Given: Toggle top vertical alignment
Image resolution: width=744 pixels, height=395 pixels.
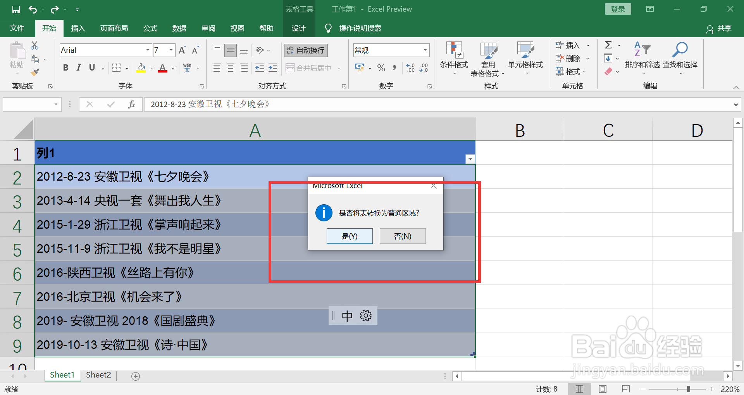Looking at the screenshot, I should point(217,50).
